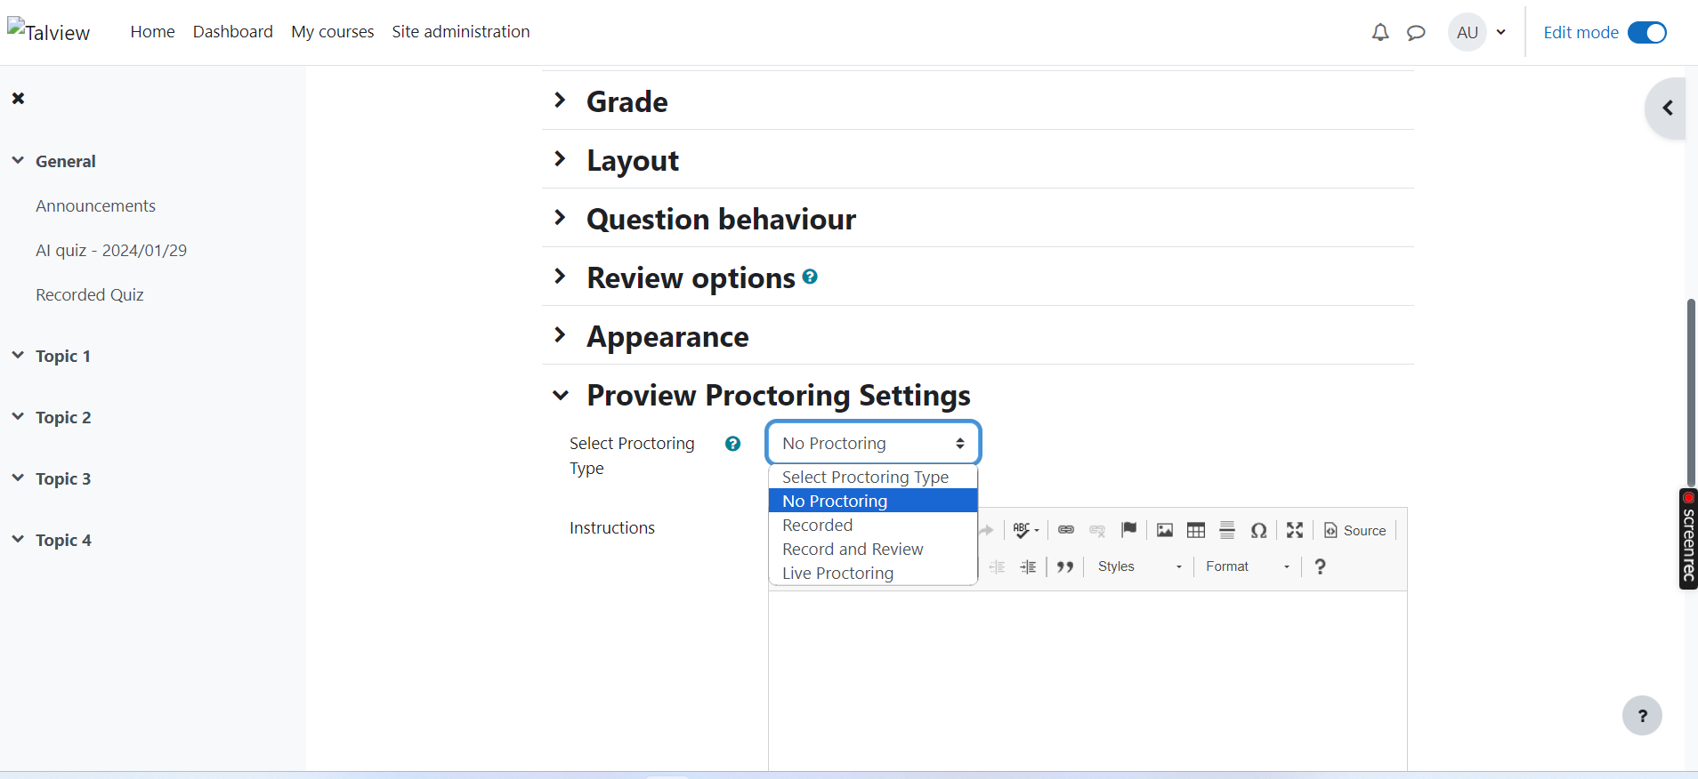Viewport: 1698px width, 779px height.
Task: Click the General section title link
Action: pyautogui.click(x=66, y=161)
